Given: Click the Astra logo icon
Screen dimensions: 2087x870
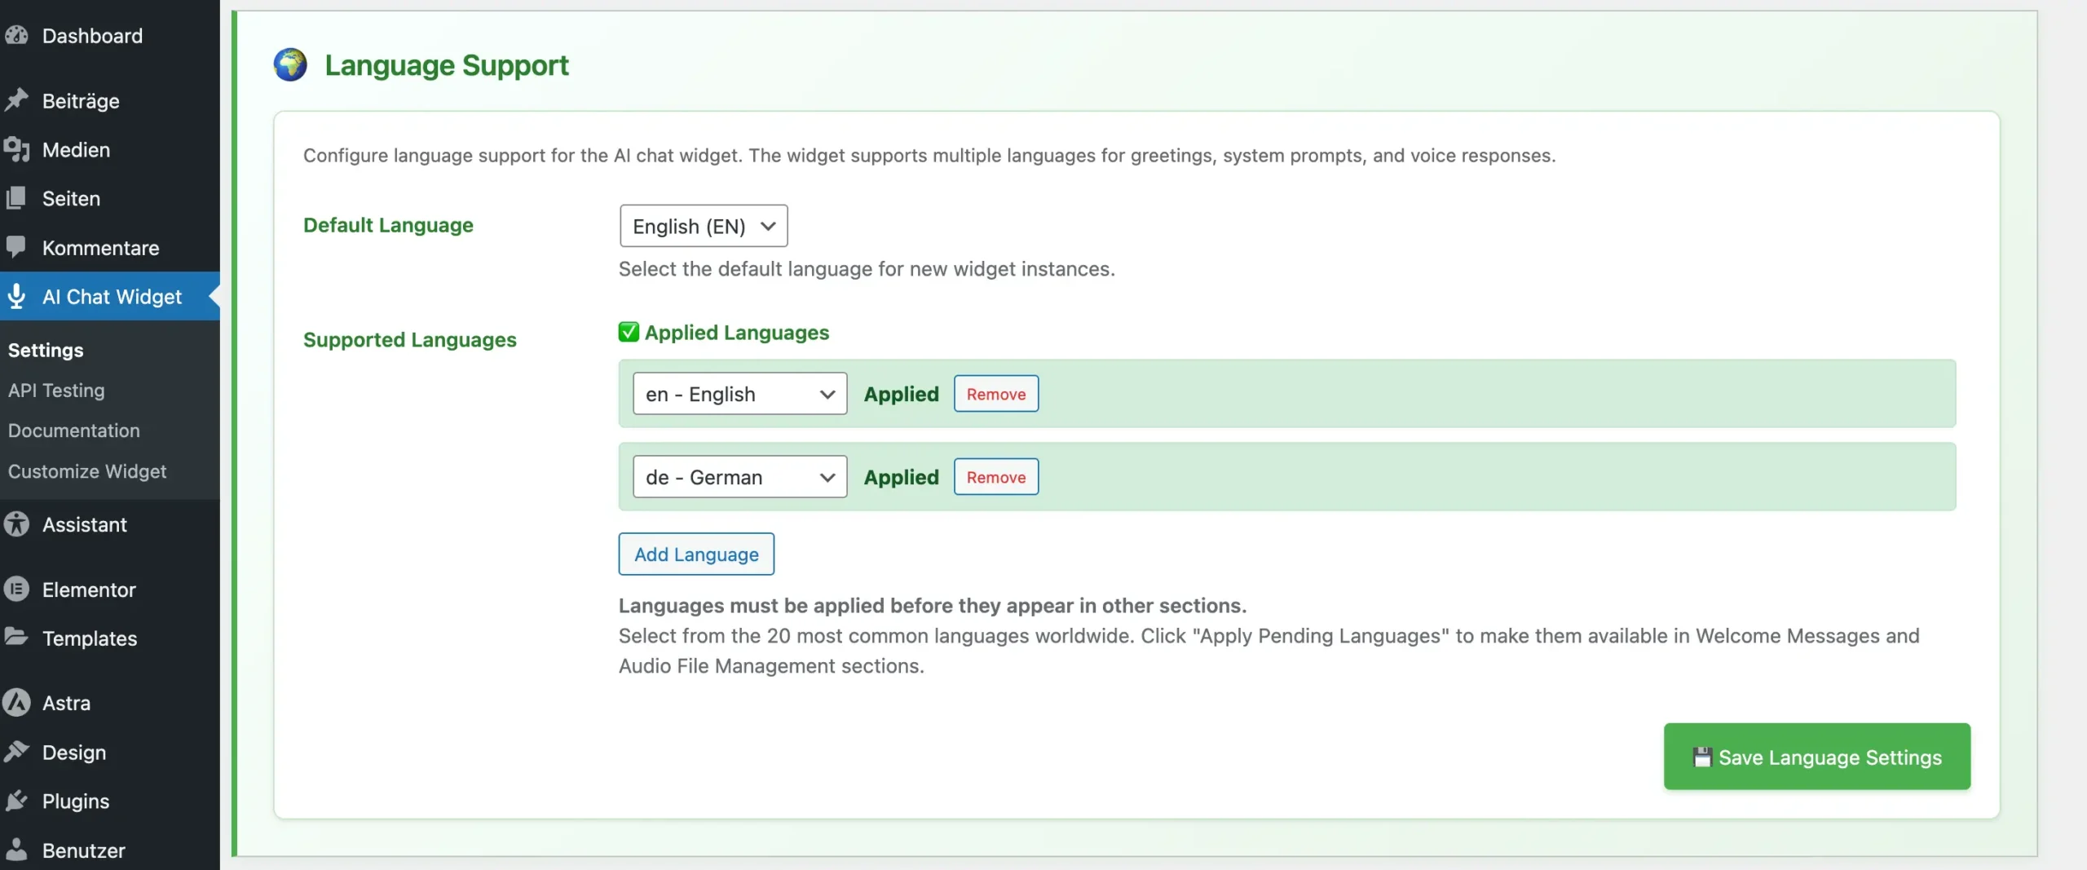Looking at the screenshot, I should click(x=16, y=703).
